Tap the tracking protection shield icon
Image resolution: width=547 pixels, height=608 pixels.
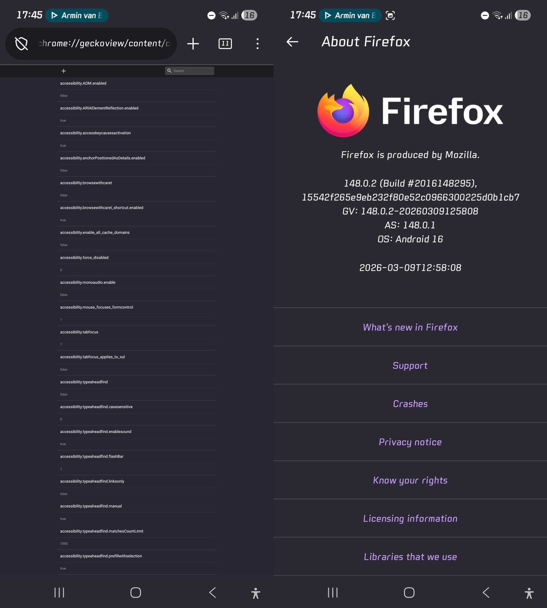click(x=21, y=44)
